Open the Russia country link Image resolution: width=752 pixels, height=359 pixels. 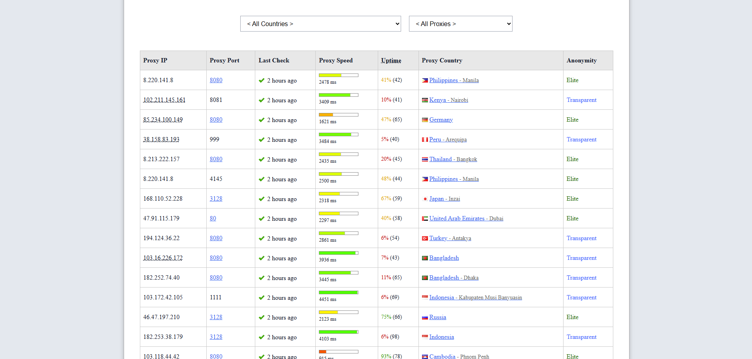pos(438,317)
